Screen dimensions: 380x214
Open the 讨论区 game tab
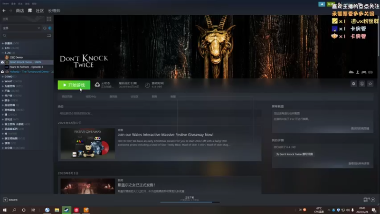134,97
